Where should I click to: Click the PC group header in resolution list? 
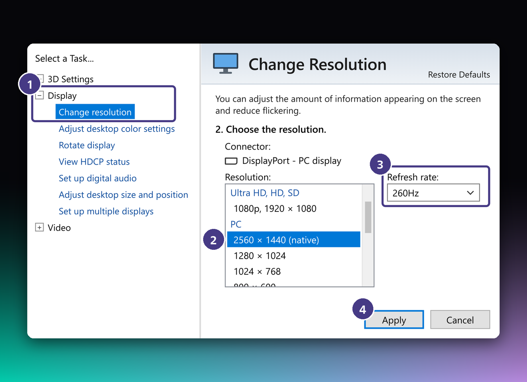pyautogui.click(x=236, y=224)
